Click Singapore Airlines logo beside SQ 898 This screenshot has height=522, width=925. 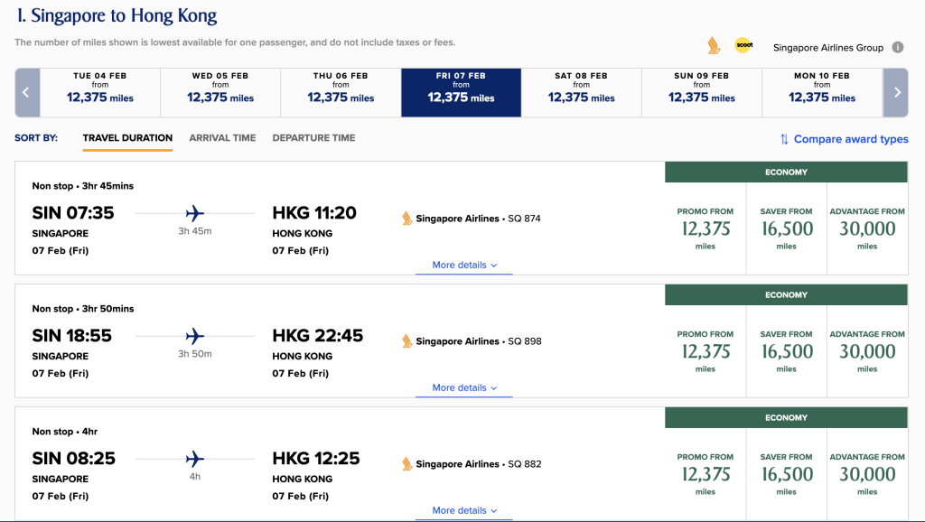[407, 340]
